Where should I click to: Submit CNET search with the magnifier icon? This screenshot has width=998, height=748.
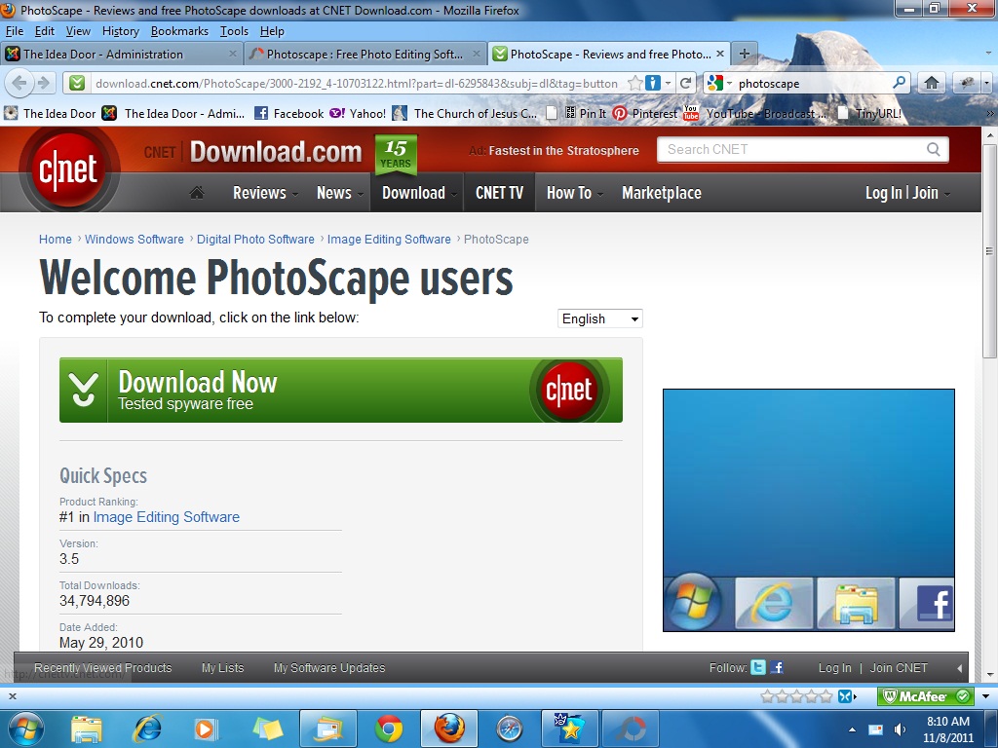click(933, 149)
